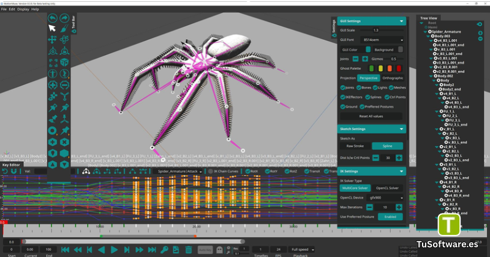This screenshot has height=257, width=490.
Task: Open the File menu
Action: click(4, 9)
